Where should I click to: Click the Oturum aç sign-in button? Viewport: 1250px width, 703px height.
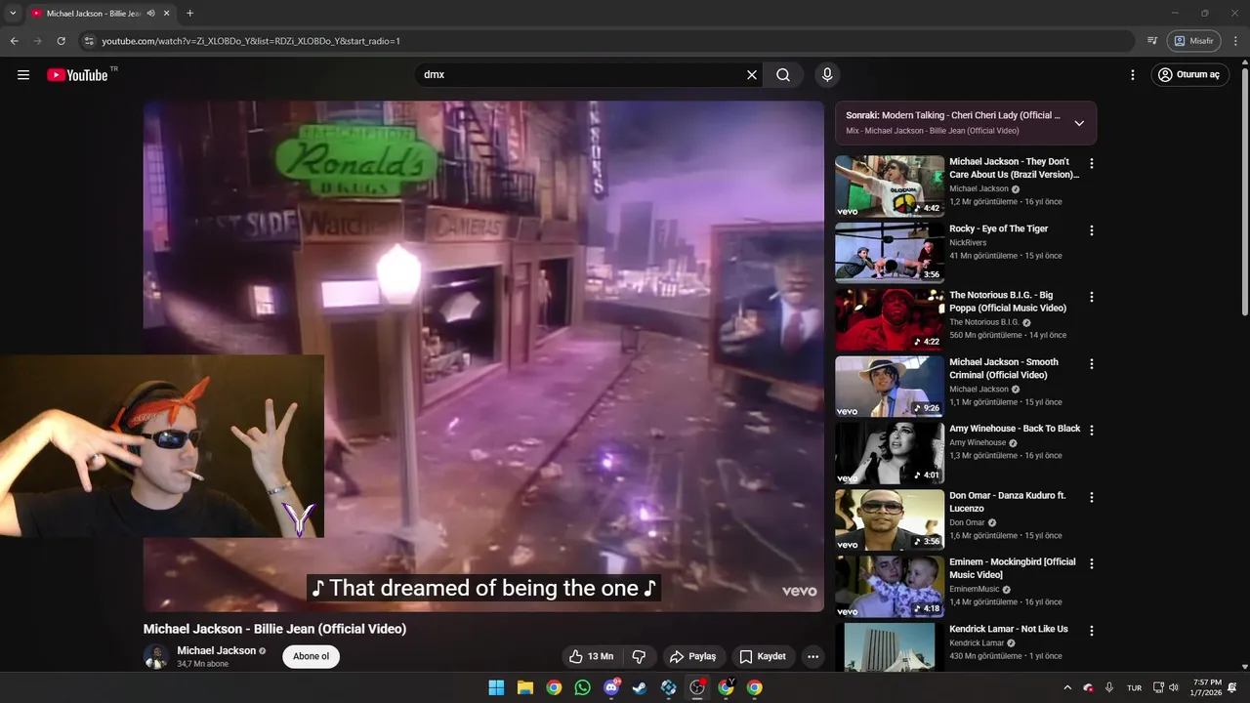pos(1189,75)
